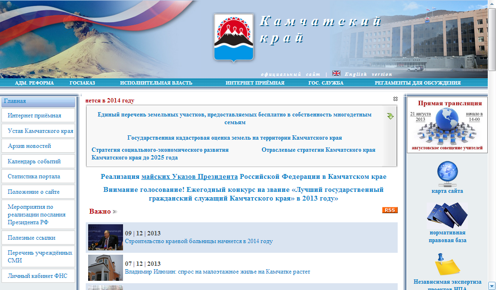This screenshot has width=496, height=290.
Task: Open Независимая экспертиза проектов НПА link
Action: coord(447,284)
